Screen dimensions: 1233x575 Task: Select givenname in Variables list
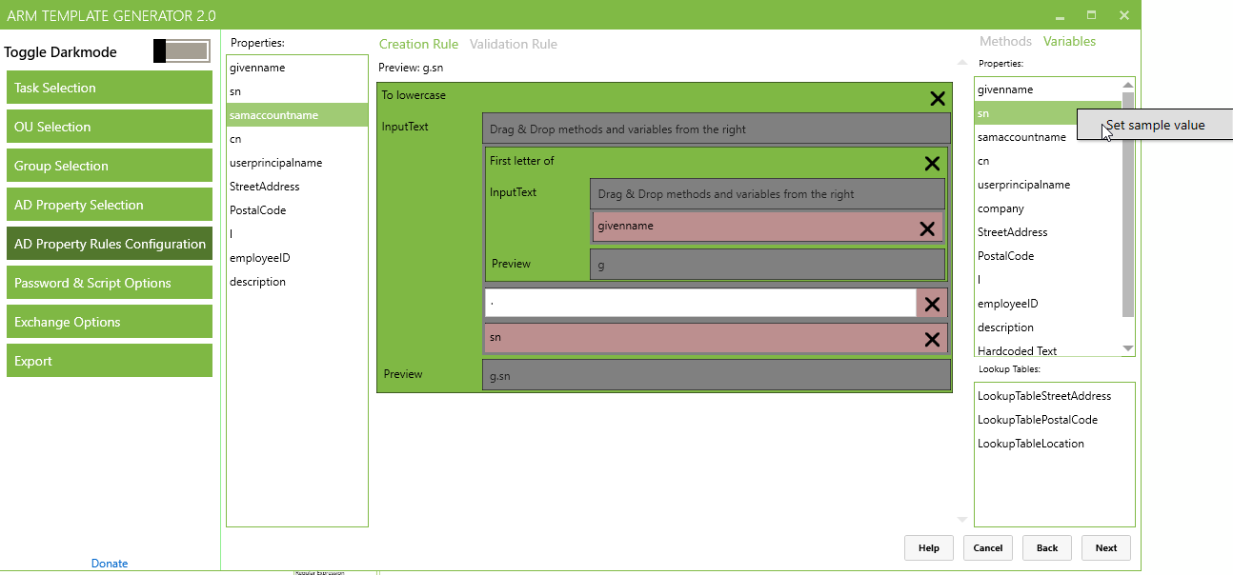point(1048,89)
